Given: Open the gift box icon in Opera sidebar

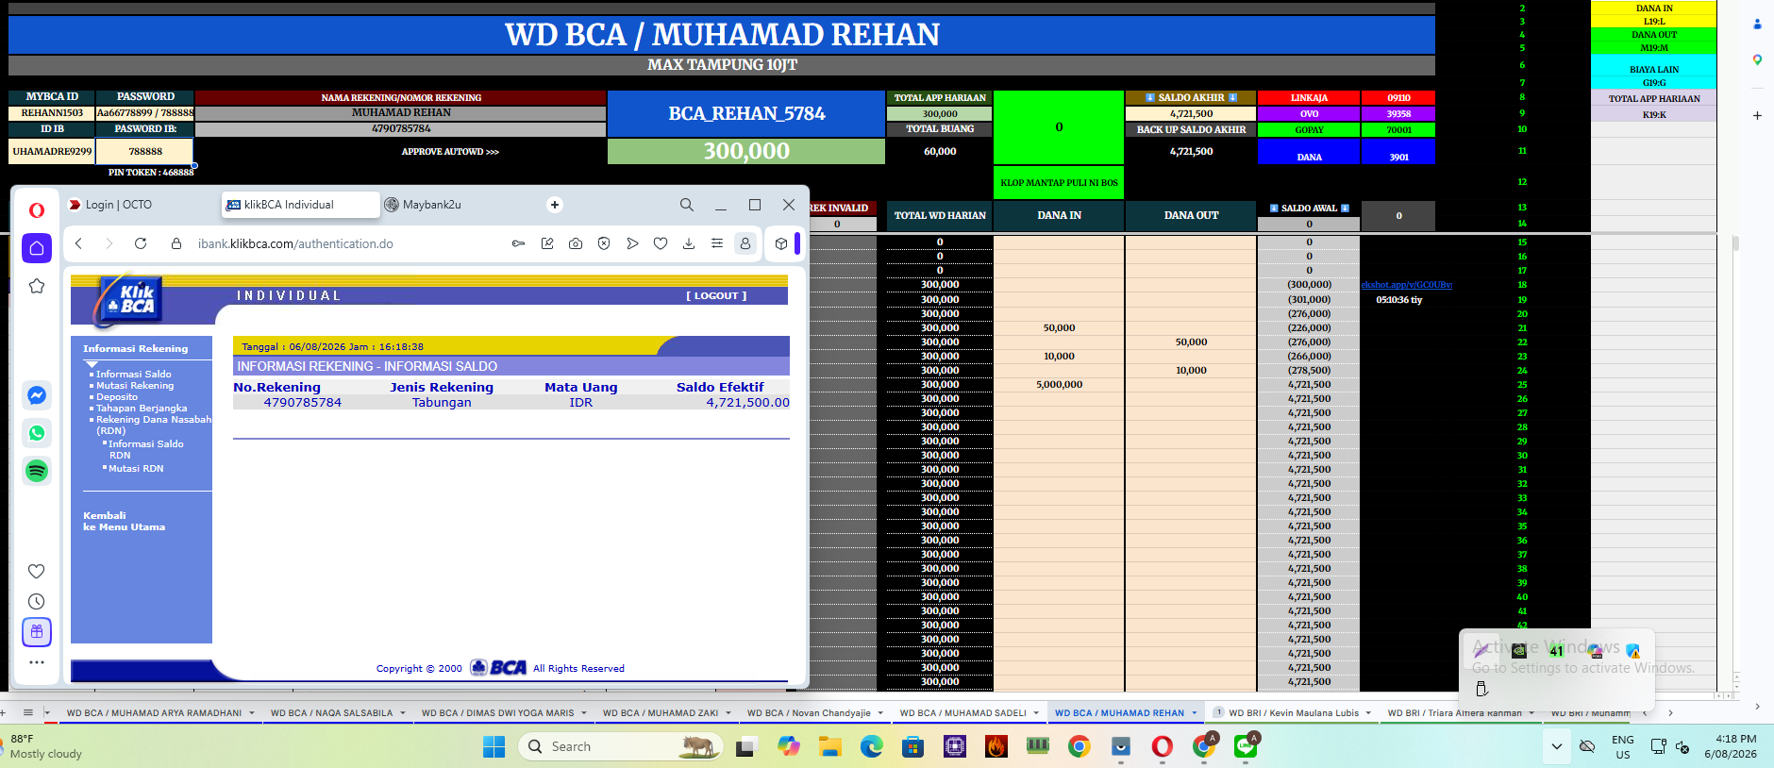Looking at the screenshot, I should point(37,632).
